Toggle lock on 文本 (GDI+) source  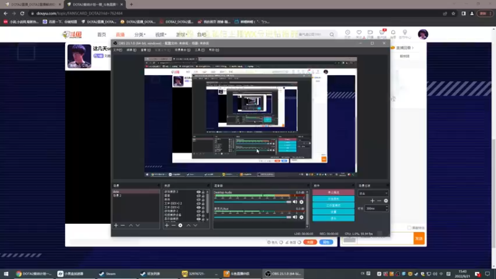tap(203, 207)
